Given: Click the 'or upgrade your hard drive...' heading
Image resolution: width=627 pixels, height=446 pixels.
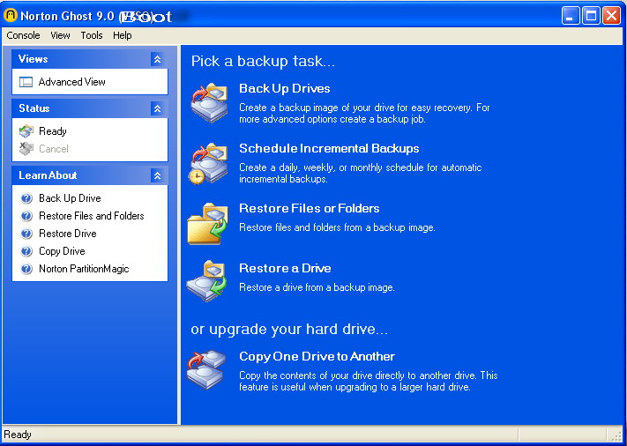Looking at the screenshot, I should pyautogui.click(x=289, y=329).
